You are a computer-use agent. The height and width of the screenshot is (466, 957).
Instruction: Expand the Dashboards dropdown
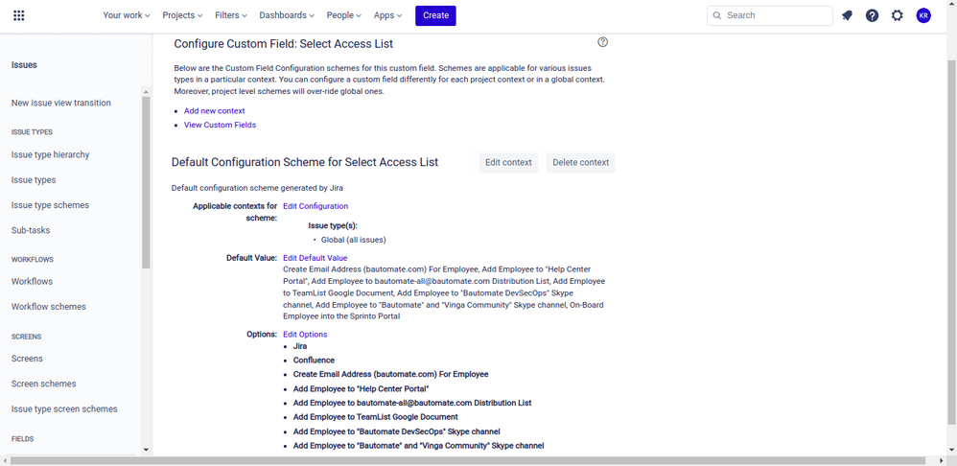tap(287, 15)
